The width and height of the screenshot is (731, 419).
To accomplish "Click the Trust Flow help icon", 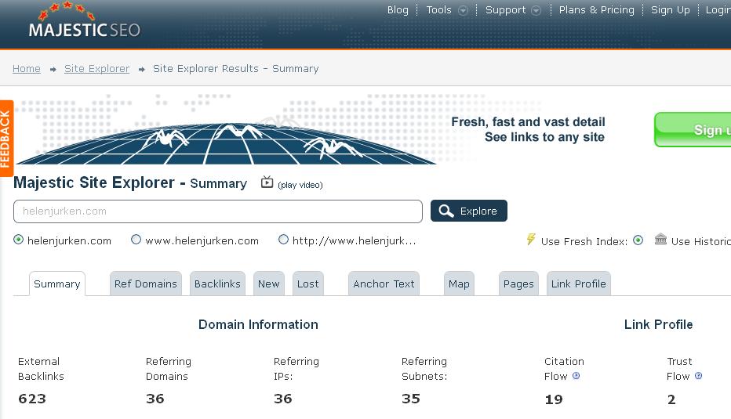I will pyautogui.click(x=698, y=376).
